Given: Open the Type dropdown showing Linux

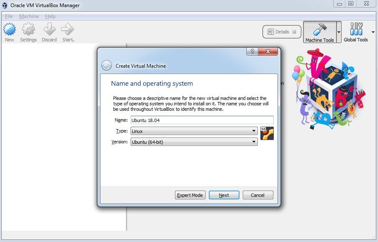Looking at the screenshot, I should (x=194, y=131).
